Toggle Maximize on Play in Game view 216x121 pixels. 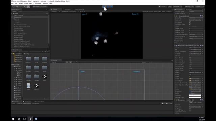[147, 11]
